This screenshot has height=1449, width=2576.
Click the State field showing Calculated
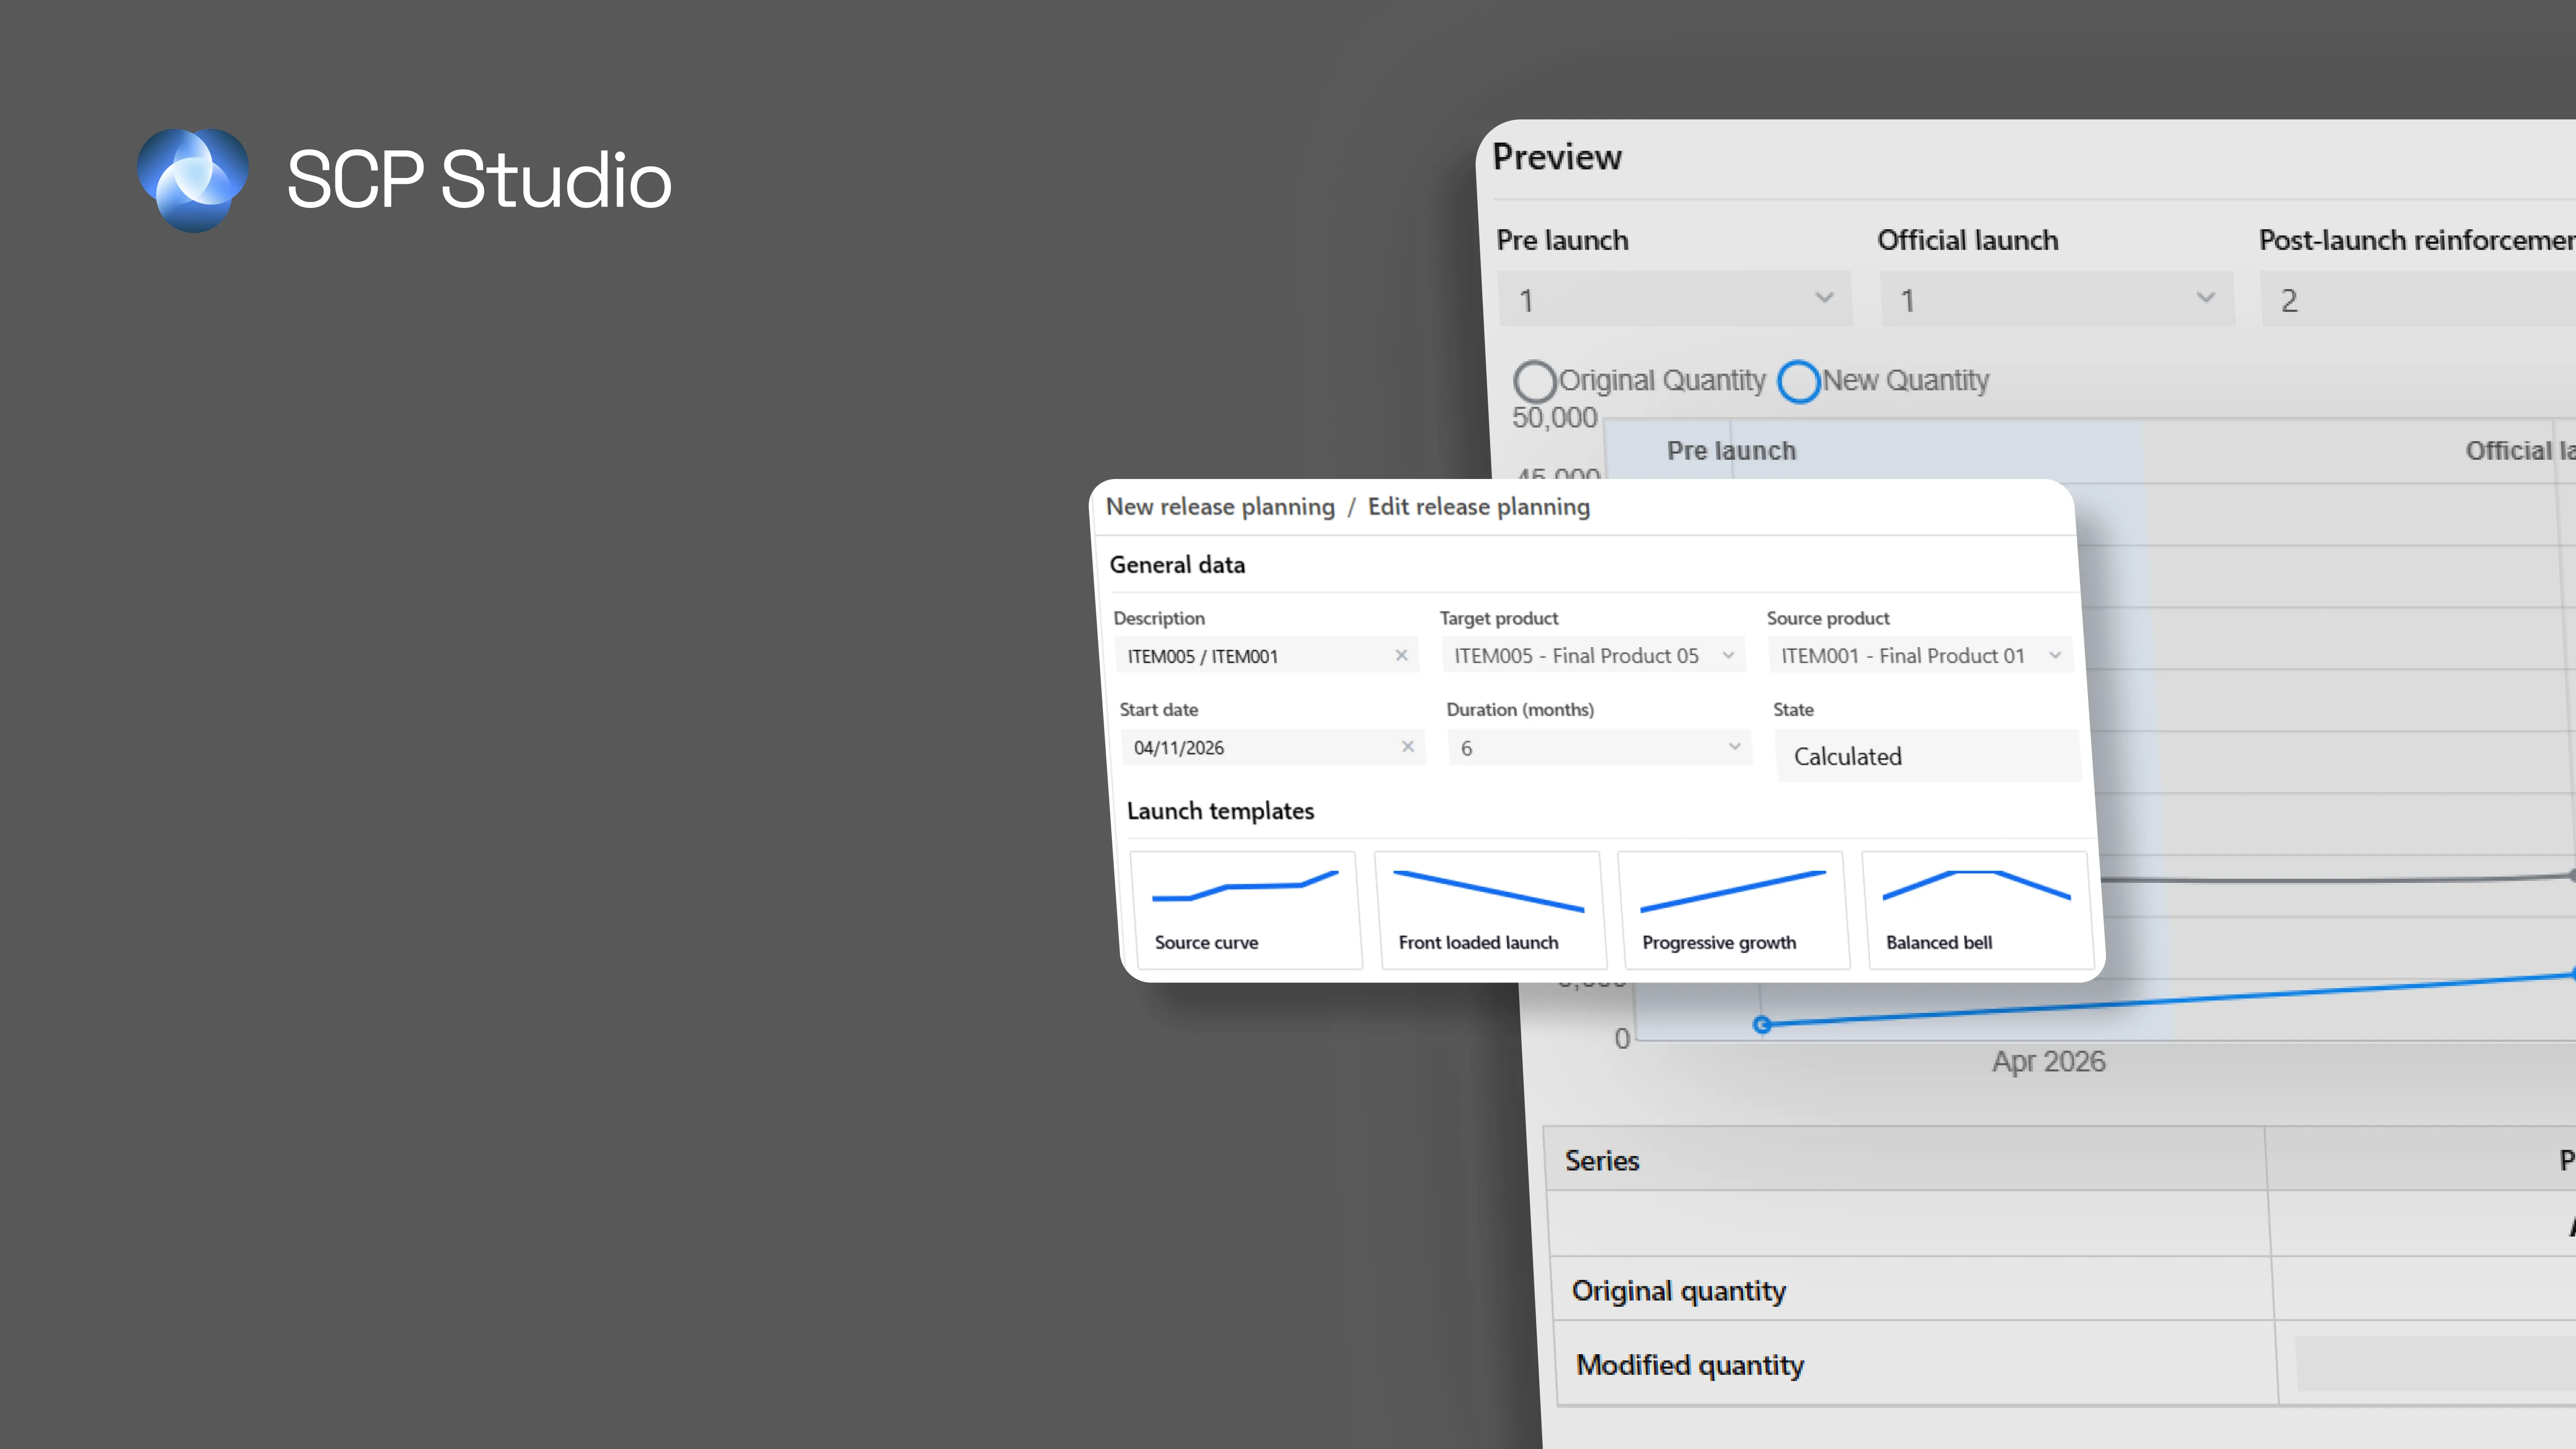1927,755
